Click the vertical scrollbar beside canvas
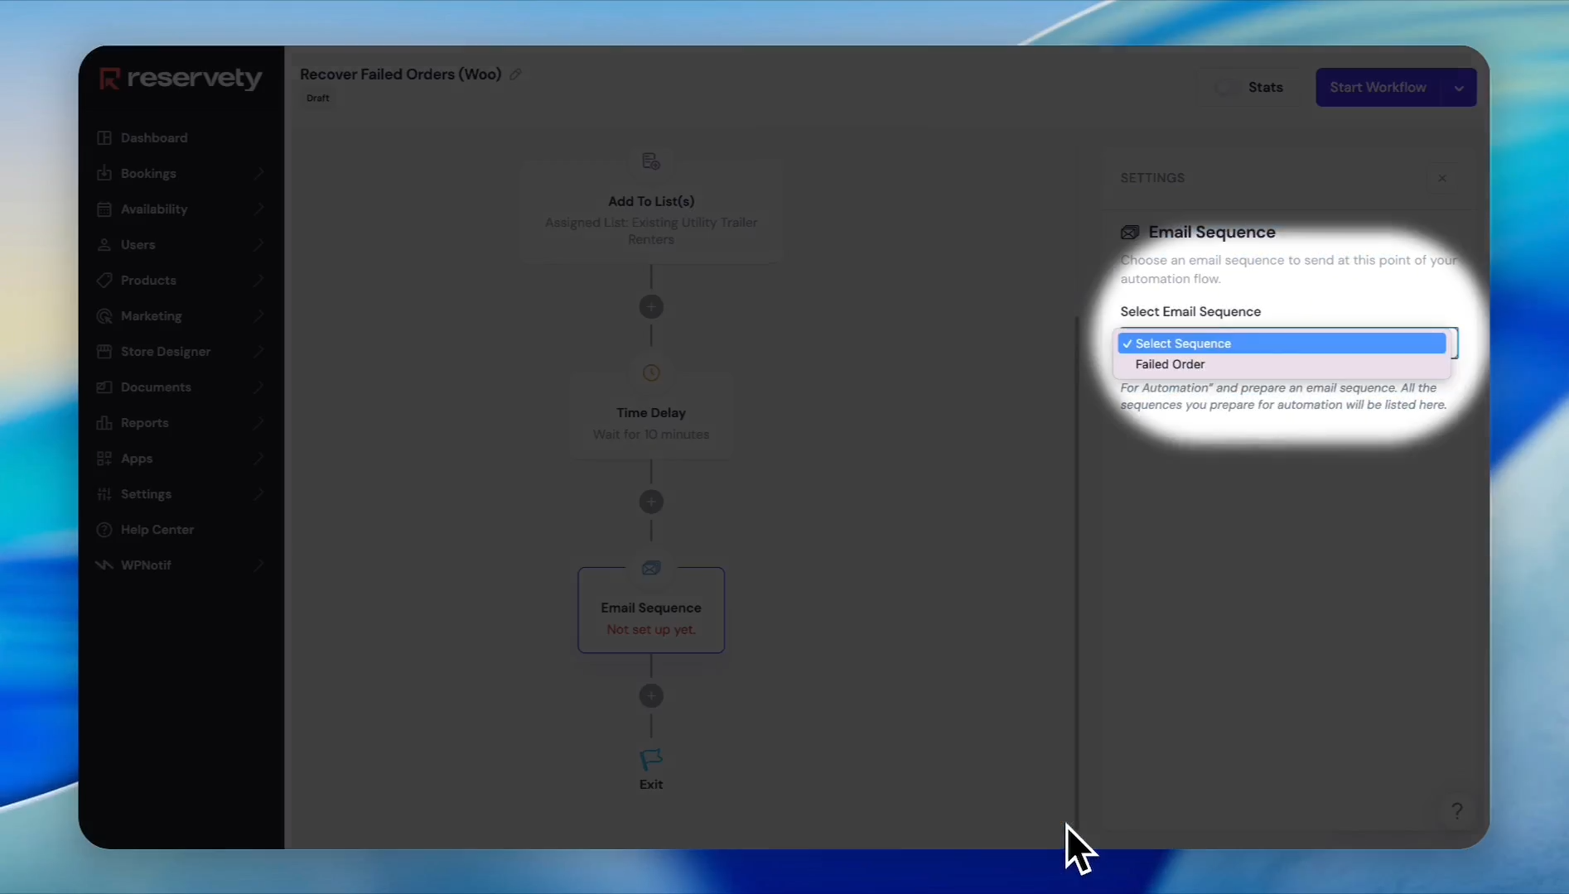Viewport: 1569px width, 894px height. 1076,571
